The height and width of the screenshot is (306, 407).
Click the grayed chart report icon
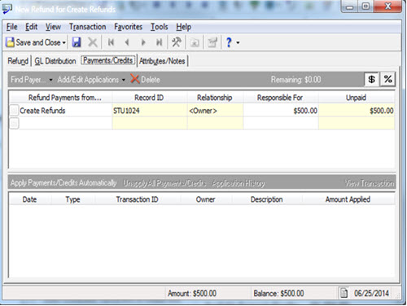[x=212, y=42]
